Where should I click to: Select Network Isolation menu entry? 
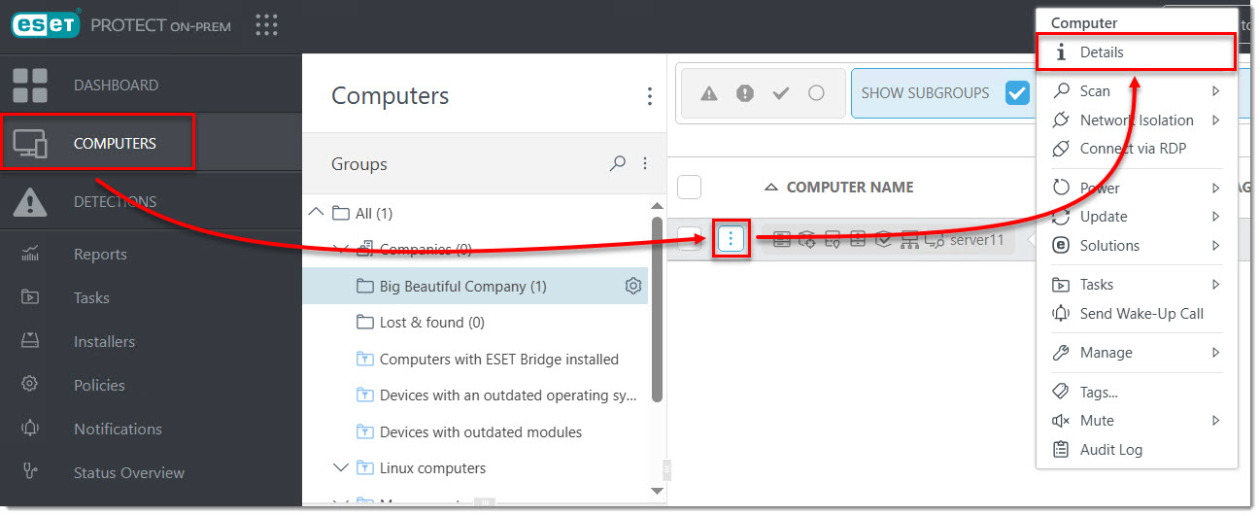tap(1137, 120)
